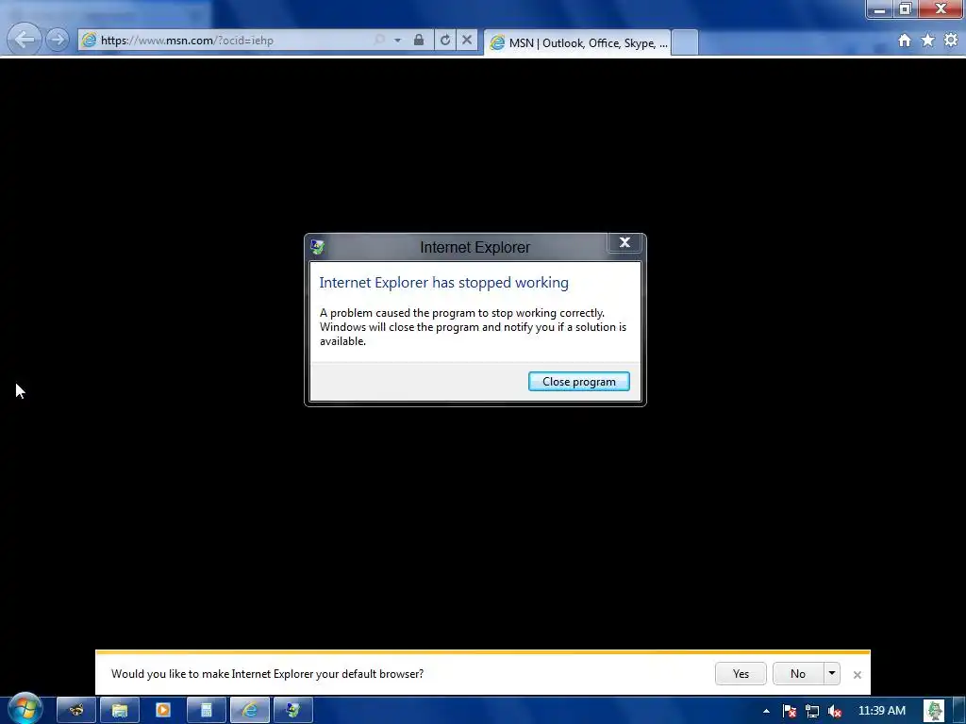Click the search magnifier in the address bar

379,40
